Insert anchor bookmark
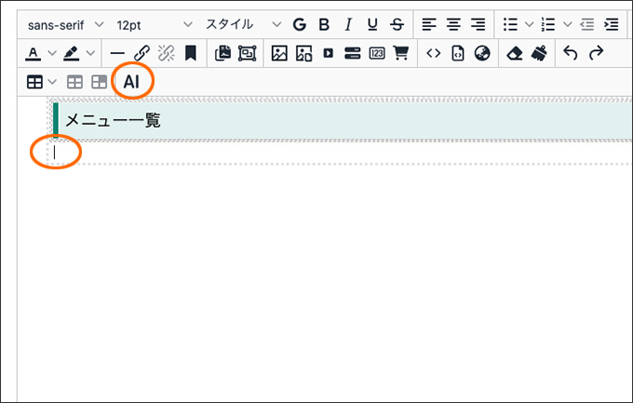The image size is (633, 403). point(191,53)
